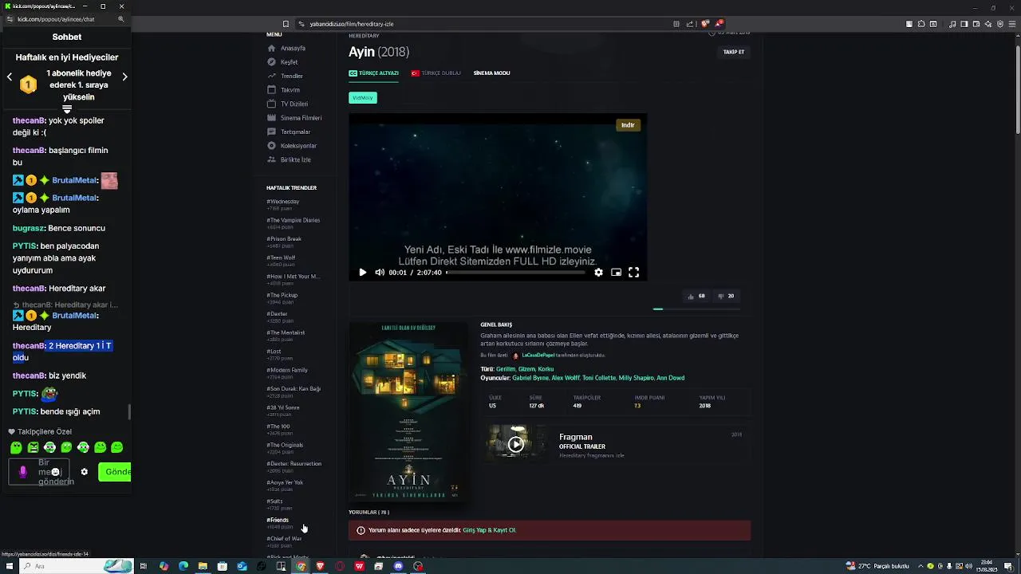This screenshot has width=1021, height=574.
Task: Focus the chat message input field
Action: pos(39,472)
